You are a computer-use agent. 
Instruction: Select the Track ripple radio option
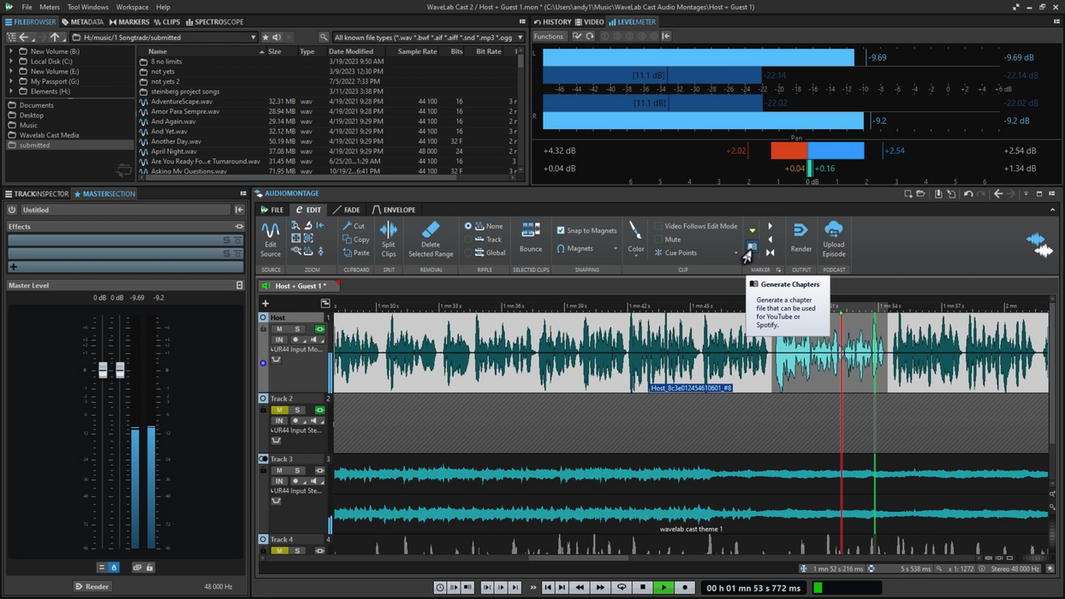click(x=468, y=240)
